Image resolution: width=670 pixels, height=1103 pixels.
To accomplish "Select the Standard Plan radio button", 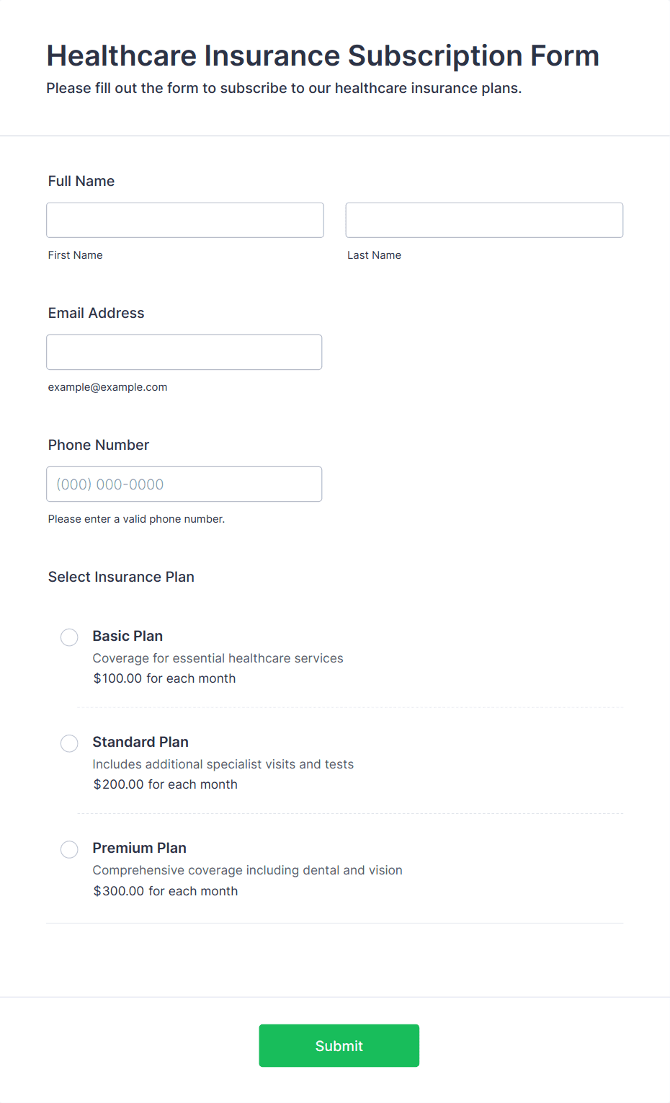I will point(69,743).
